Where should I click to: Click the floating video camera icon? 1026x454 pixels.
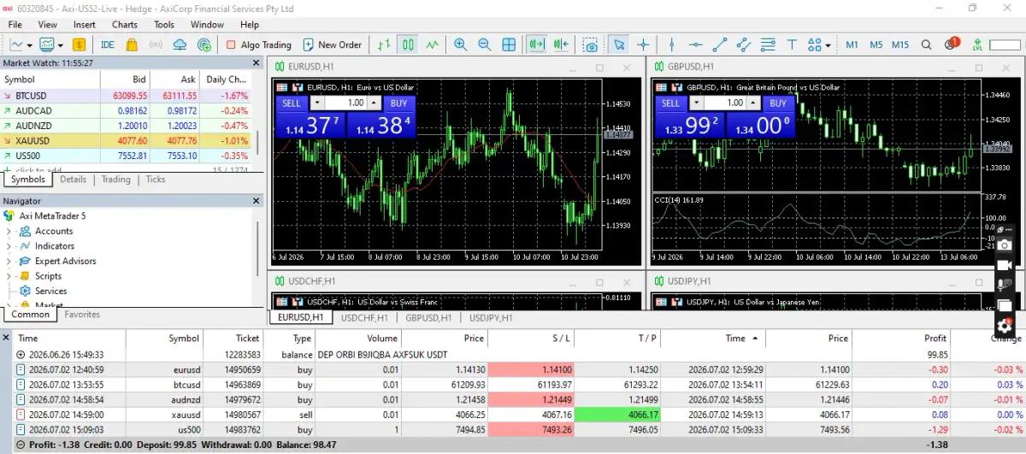coord(1005,265)
